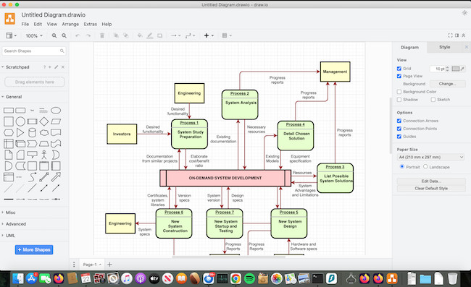Image resolution: width=471 pixels, height=287 pixels.
Task: Click the undo arrow in toolbar
Action: click(x=78, y=35)
